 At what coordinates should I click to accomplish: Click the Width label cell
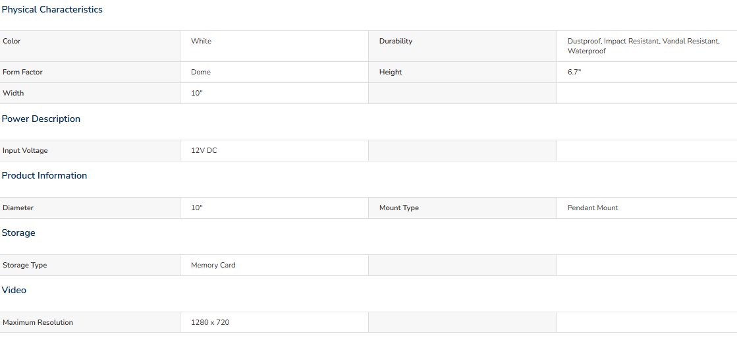click(90, 93)
